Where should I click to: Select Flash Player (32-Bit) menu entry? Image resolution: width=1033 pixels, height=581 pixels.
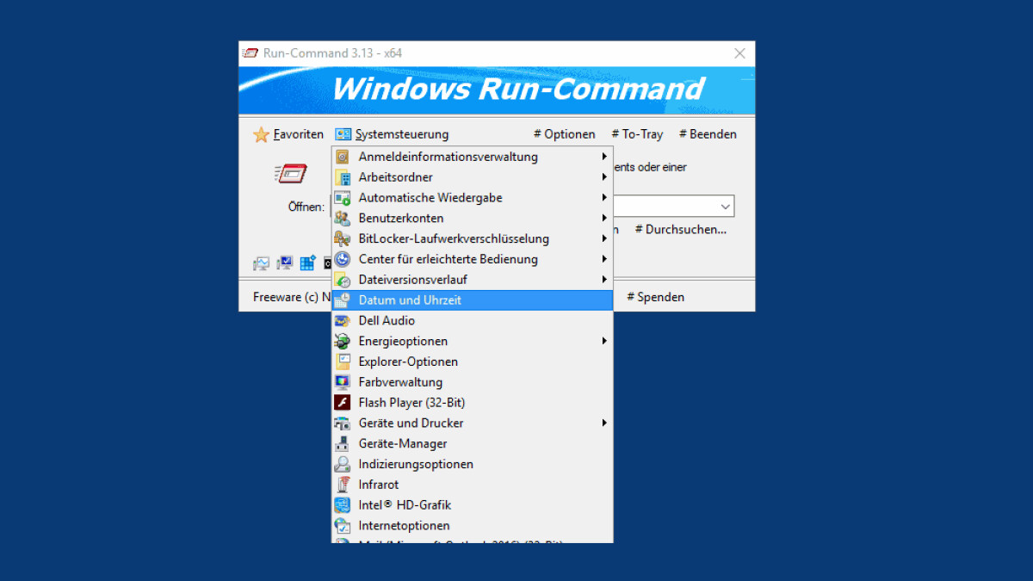pyautogui.click(x=473, y=403)
